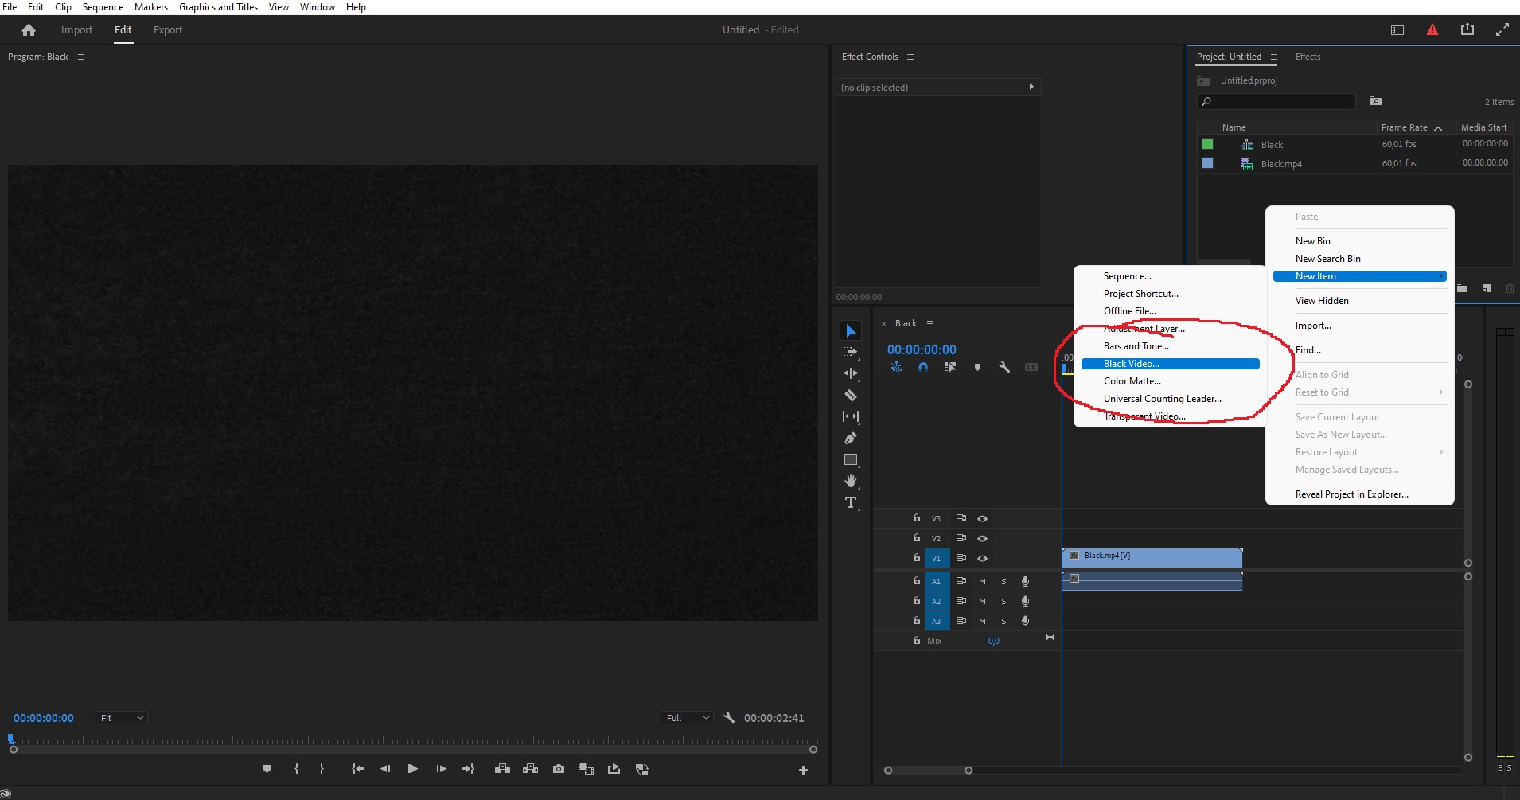The height and width of the screenshot is (800, 1520).
Task: Toggle V1 track output eye
Action: coord(983,558)
